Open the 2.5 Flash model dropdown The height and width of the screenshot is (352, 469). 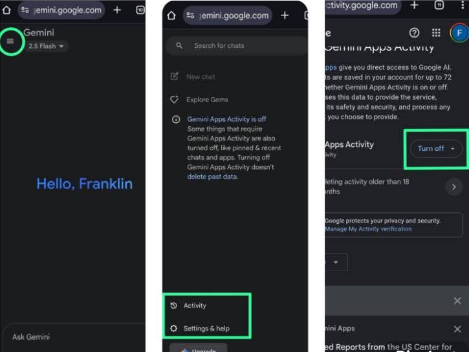[x=46, y=46]
